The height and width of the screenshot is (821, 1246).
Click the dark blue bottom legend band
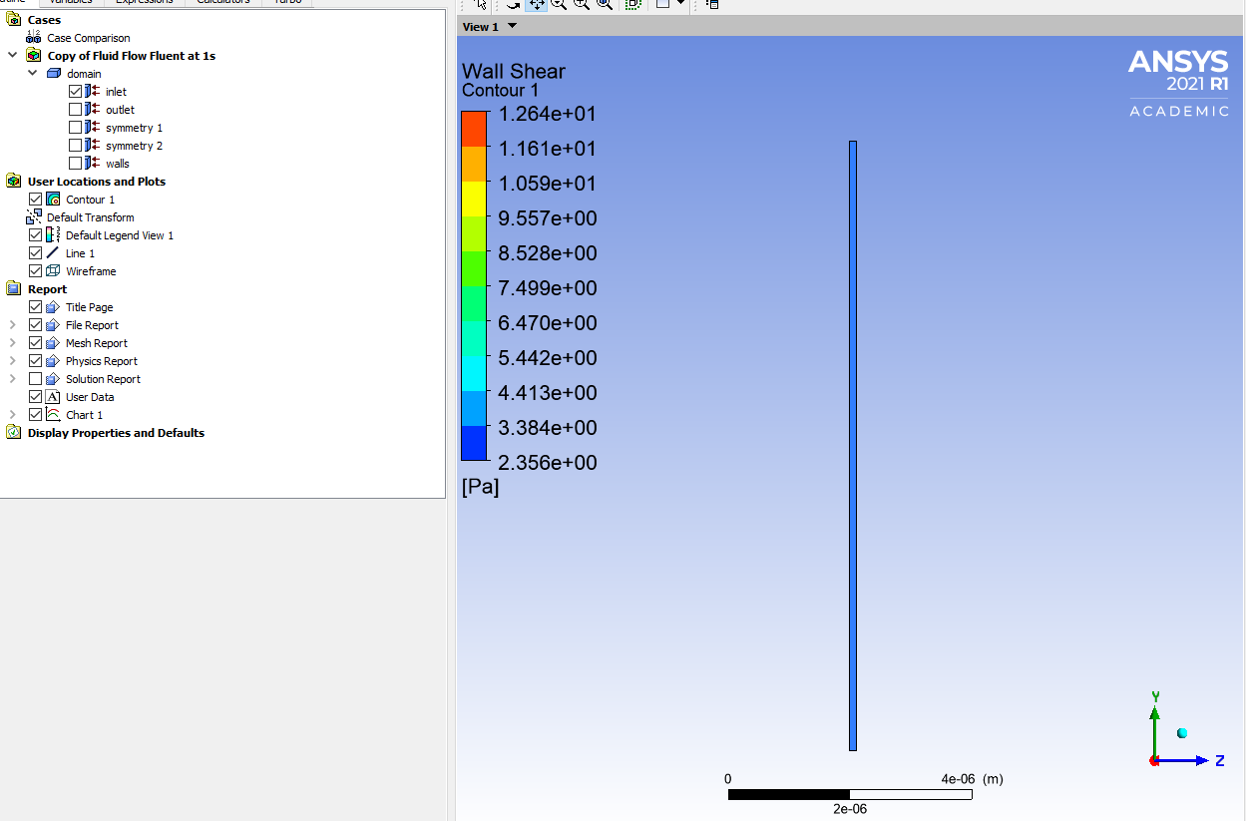[x=474, y=443]
